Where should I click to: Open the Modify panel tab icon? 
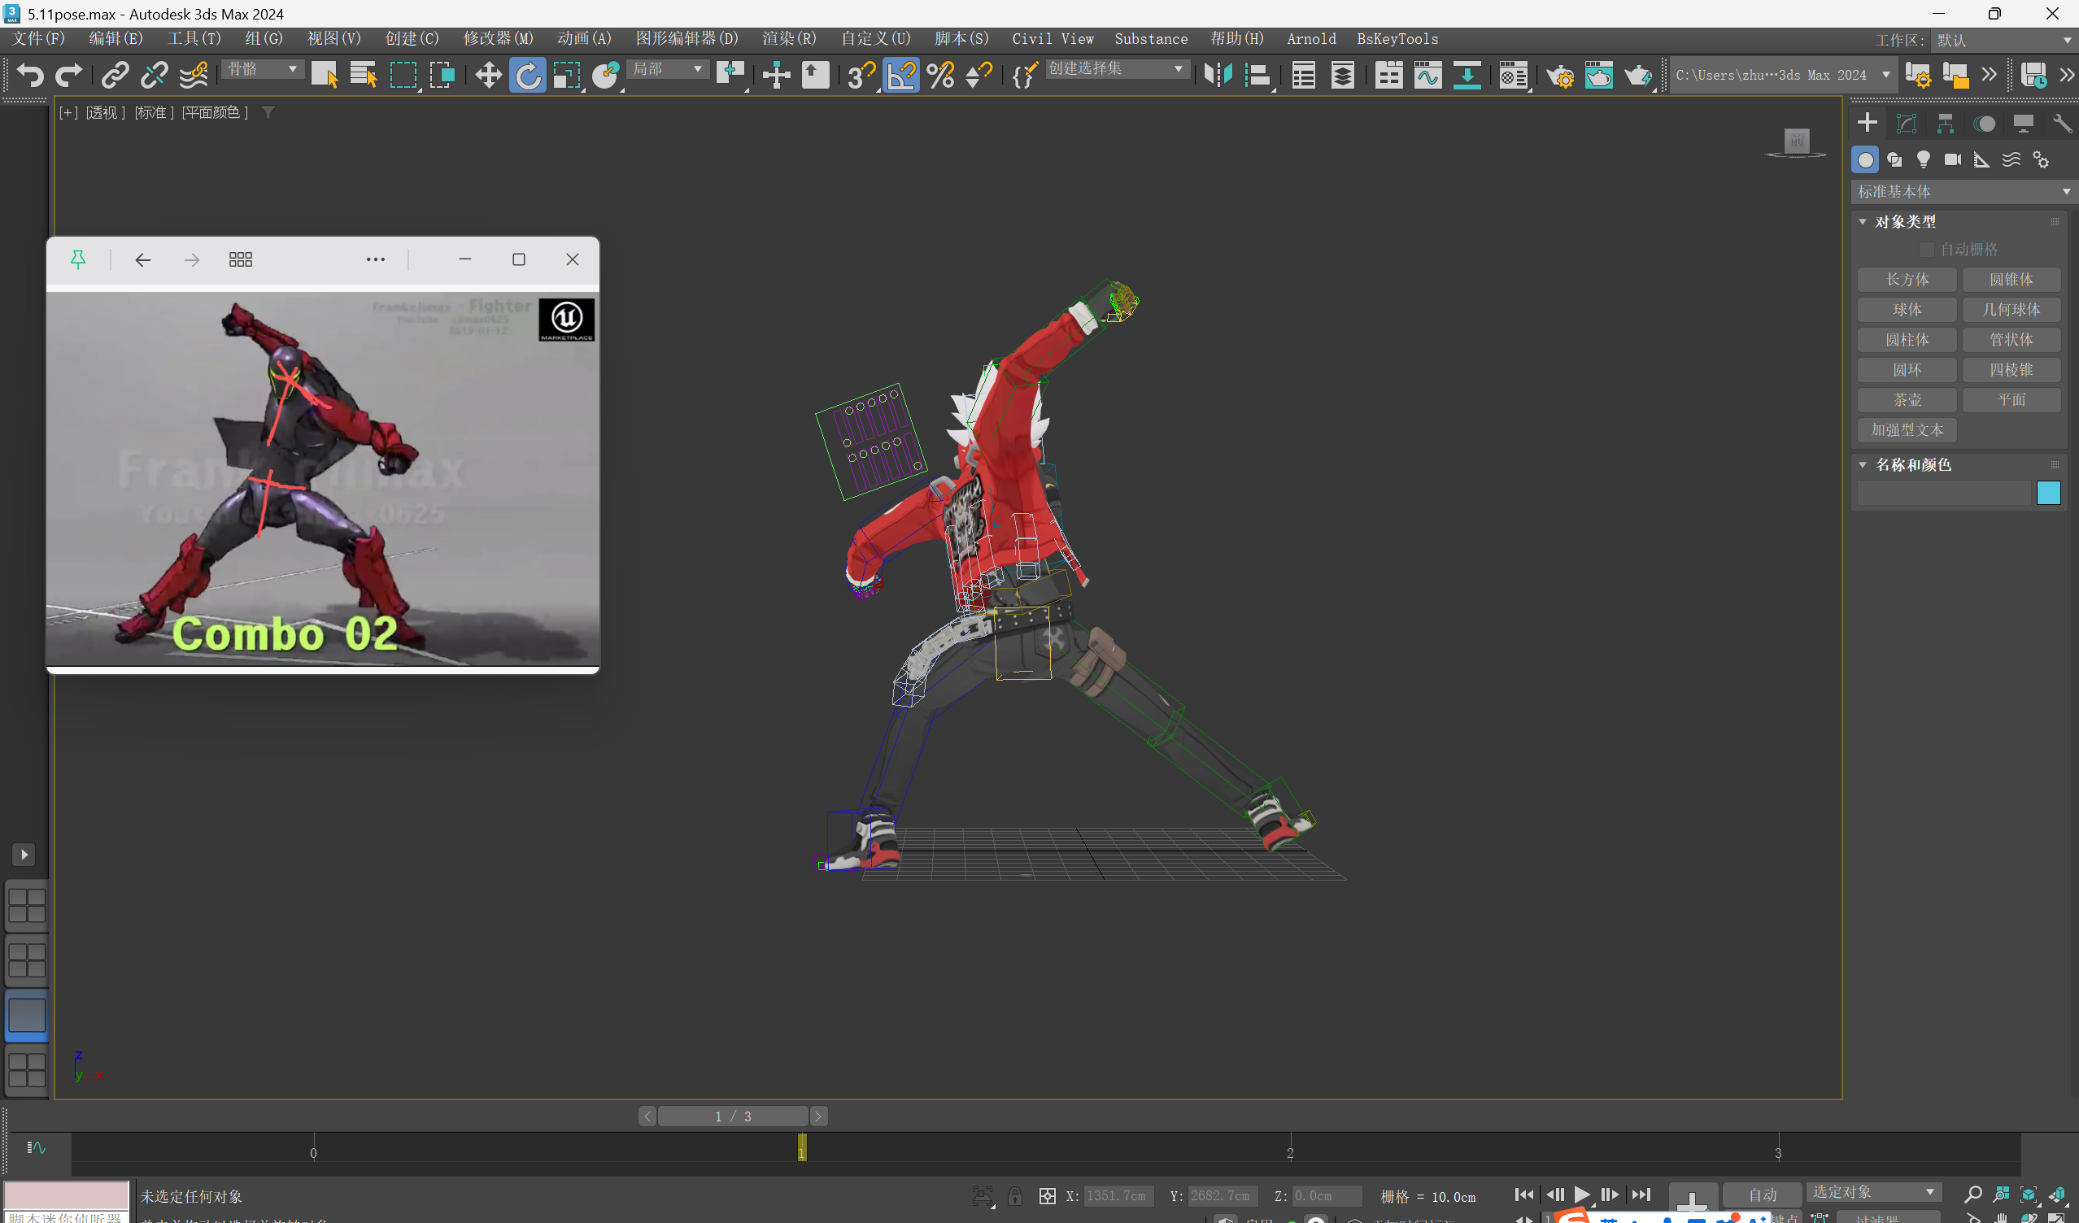pos(1906,124)
